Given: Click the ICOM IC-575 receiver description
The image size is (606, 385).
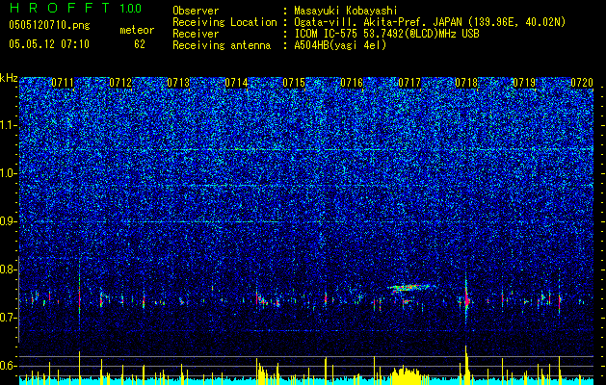Looking at the screenshot, I should click(x=386, y=34).
